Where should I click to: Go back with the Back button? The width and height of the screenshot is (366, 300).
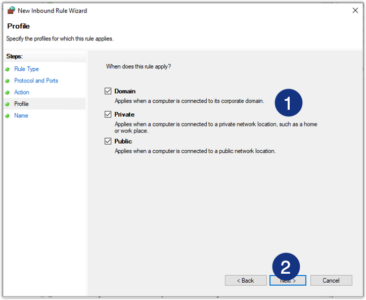click(246, 280)
